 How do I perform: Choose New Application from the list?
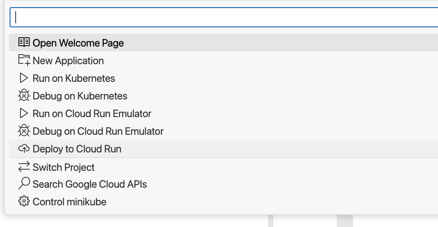tap(223, 60)
